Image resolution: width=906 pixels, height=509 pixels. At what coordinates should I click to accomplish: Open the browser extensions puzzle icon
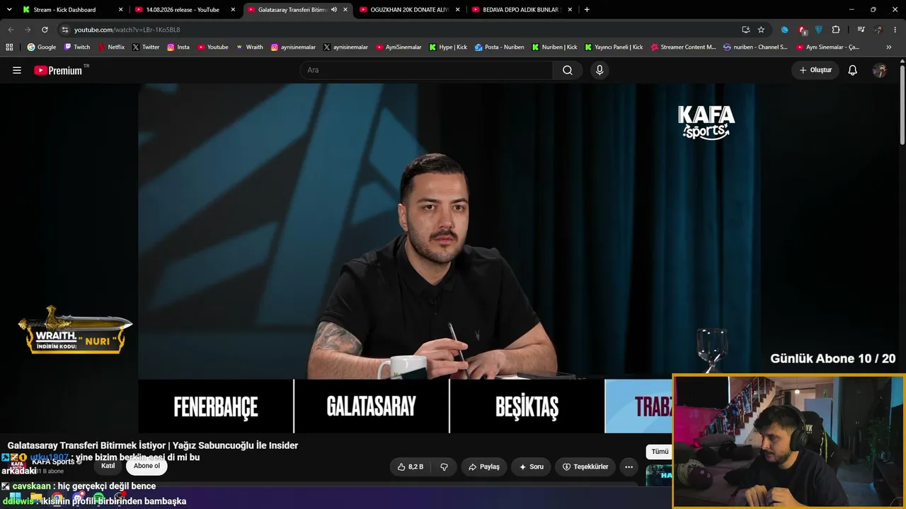click(836, 30)
